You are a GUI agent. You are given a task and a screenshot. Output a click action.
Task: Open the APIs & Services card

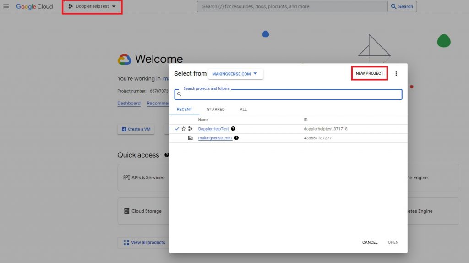click(x=143, y=177)
